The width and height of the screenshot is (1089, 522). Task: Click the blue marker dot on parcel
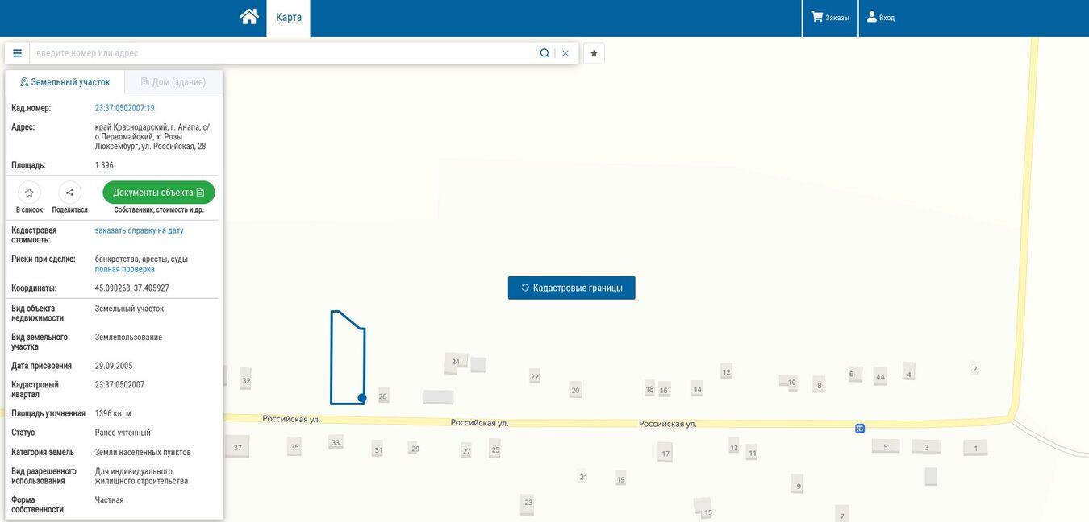[362, 398]
